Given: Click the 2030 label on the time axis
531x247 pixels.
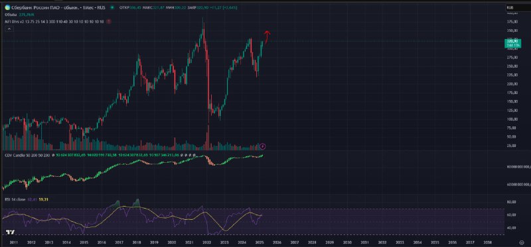Looking at the screenshot, I should (347, 242).
